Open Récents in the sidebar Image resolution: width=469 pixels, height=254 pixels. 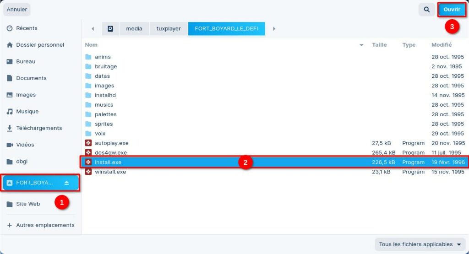(27, 28)
